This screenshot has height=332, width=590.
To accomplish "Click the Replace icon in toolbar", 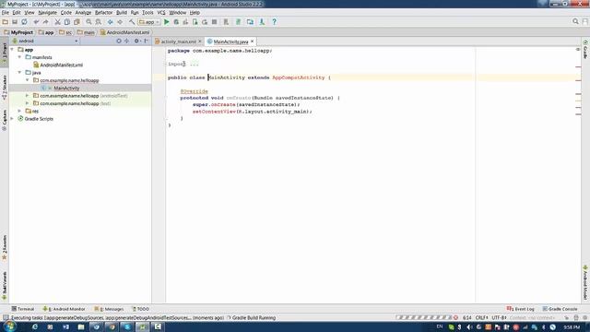I will pyautogui.click(x=99, y=22).
